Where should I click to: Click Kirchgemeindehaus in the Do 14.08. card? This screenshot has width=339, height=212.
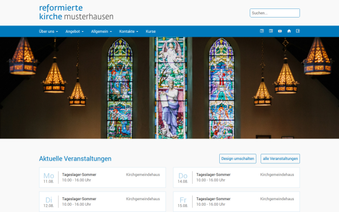(x=277, y=175)
